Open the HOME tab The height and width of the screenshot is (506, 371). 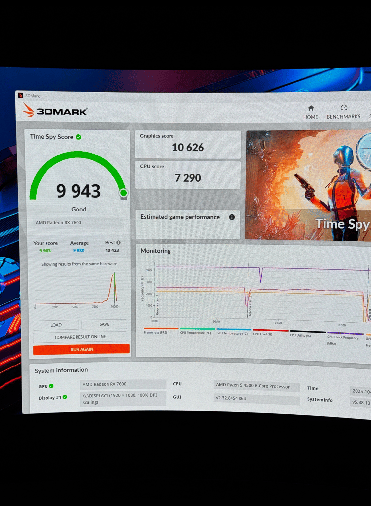pyautogui.click(x=311, y=113)
